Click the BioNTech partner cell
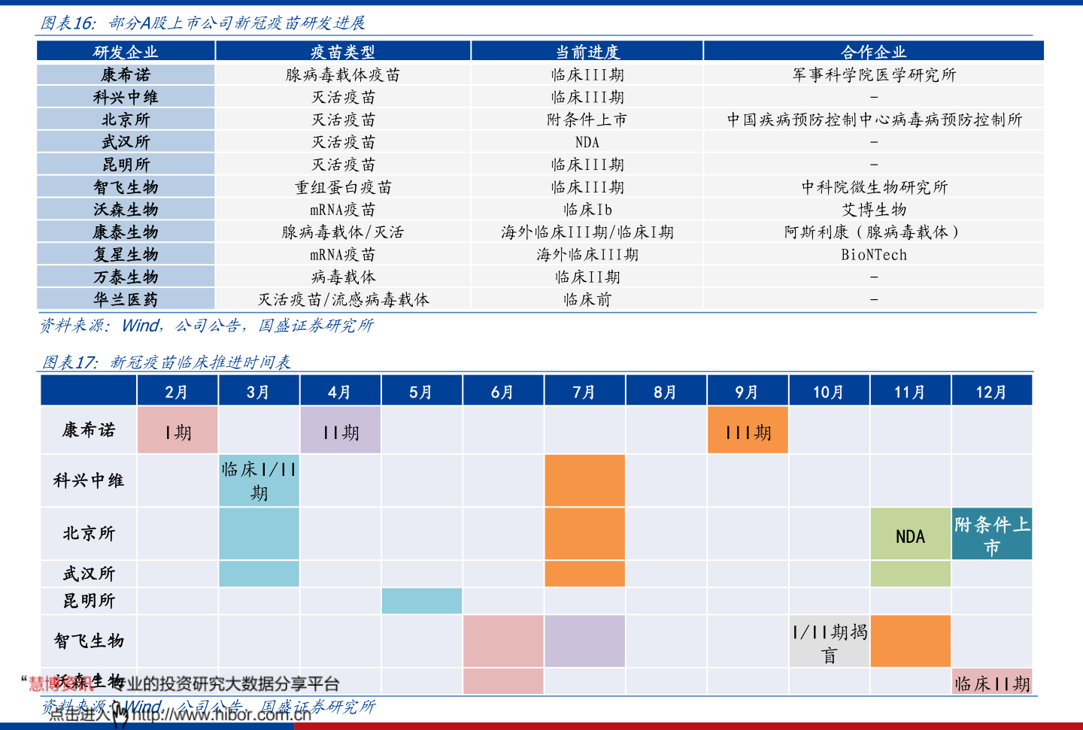Viewport: 1083px width, 730px height. 874,255
